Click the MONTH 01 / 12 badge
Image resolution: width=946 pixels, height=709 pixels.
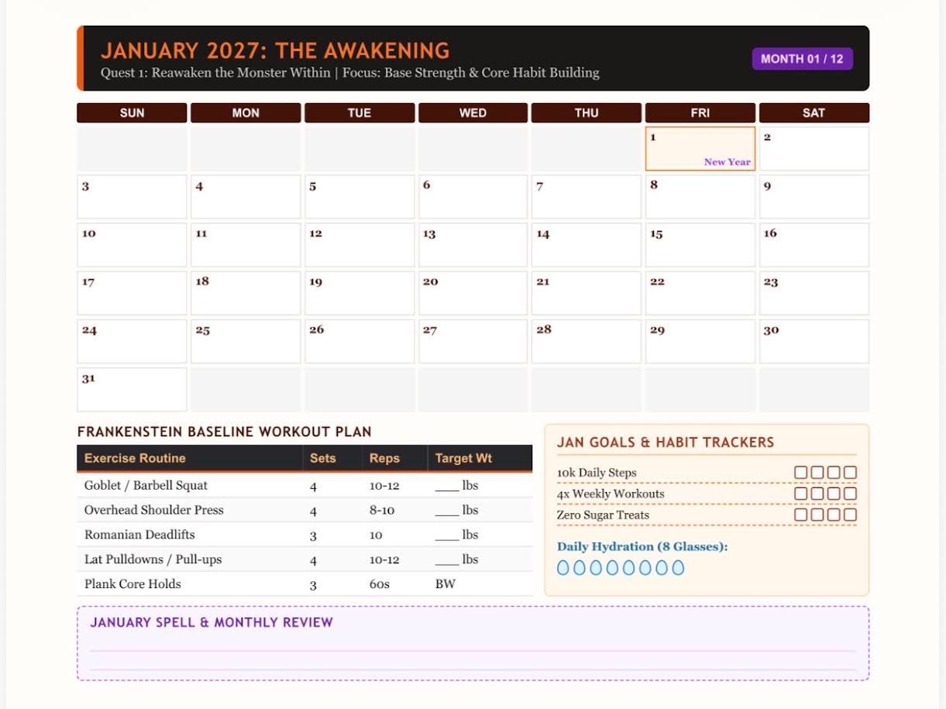(x=802, y=59)
